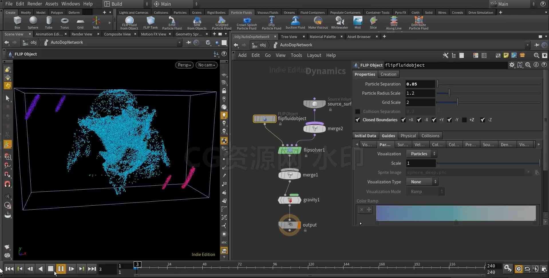Toggle the Closed Boundaries checkbox
Image resolution: width=549 pixels, height=278 pixels.
pos(358,120)
